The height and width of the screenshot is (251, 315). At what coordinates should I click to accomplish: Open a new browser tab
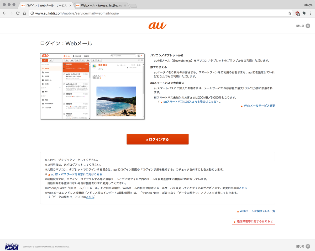[133, 6]
